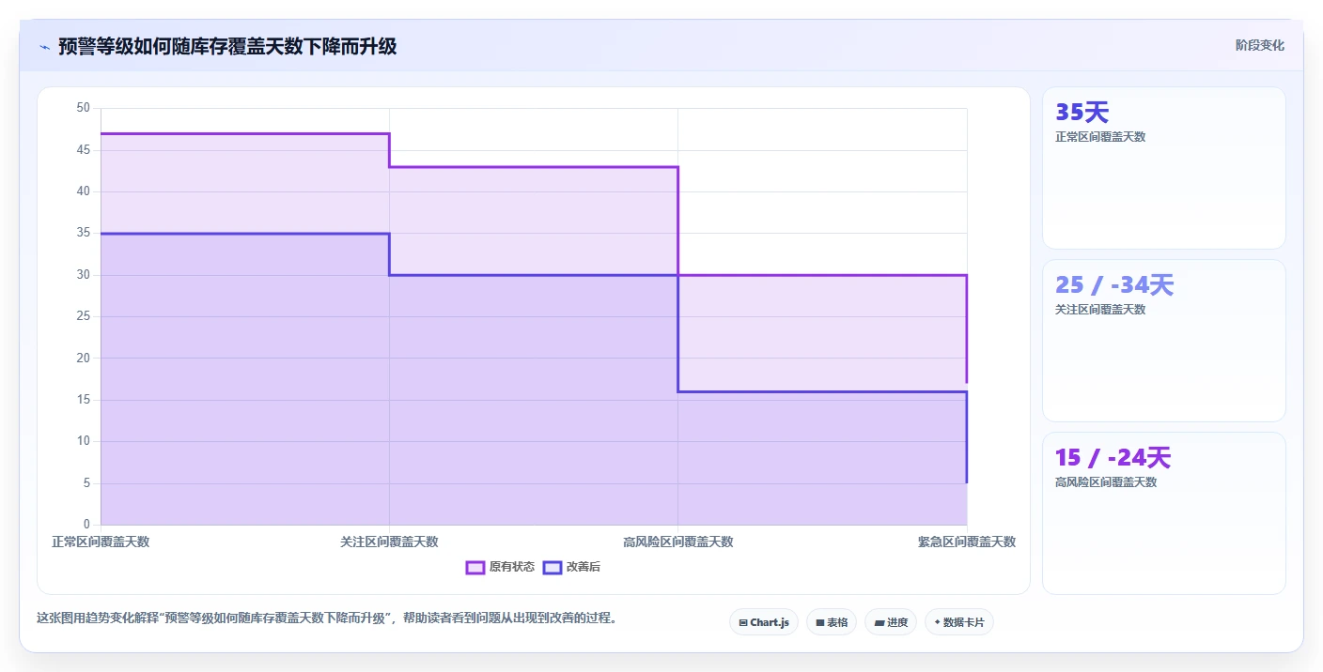Click the 25 / -34天 value
This screenshot has height=672, width=1323.
[x=1114, y=285]
